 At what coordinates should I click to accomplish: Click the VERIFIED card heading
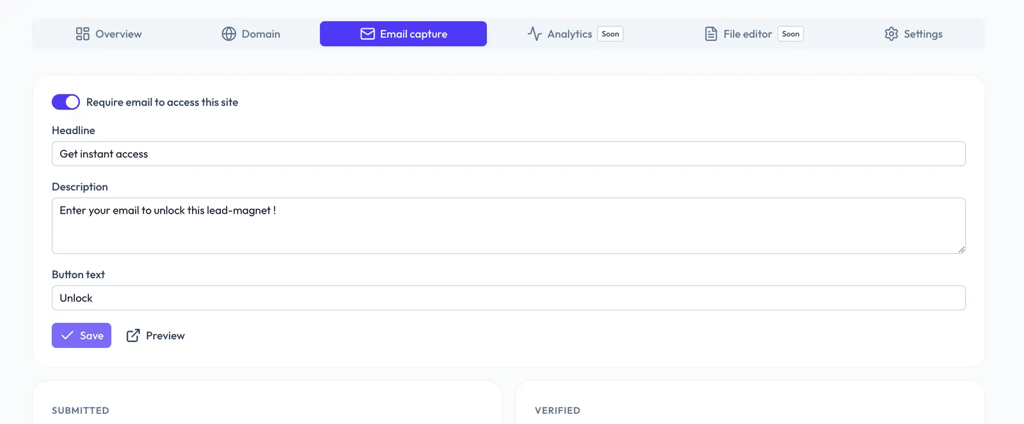point(557,411)
